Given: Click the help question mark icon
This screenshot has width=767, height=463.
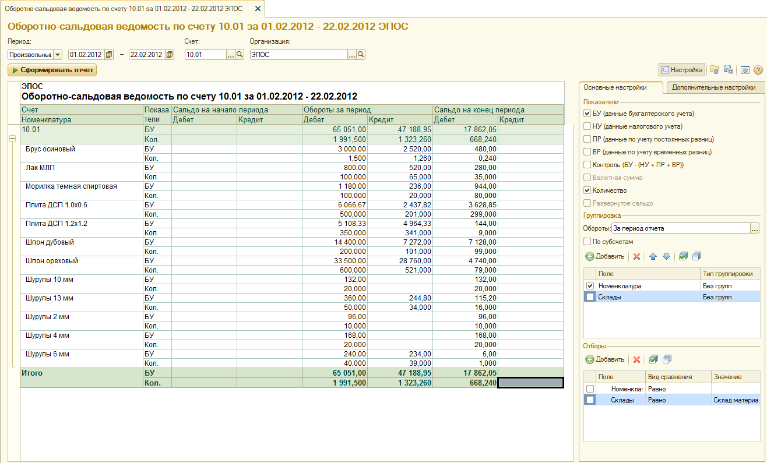Looking at the screenshot, I should click(x=758, y=70).
